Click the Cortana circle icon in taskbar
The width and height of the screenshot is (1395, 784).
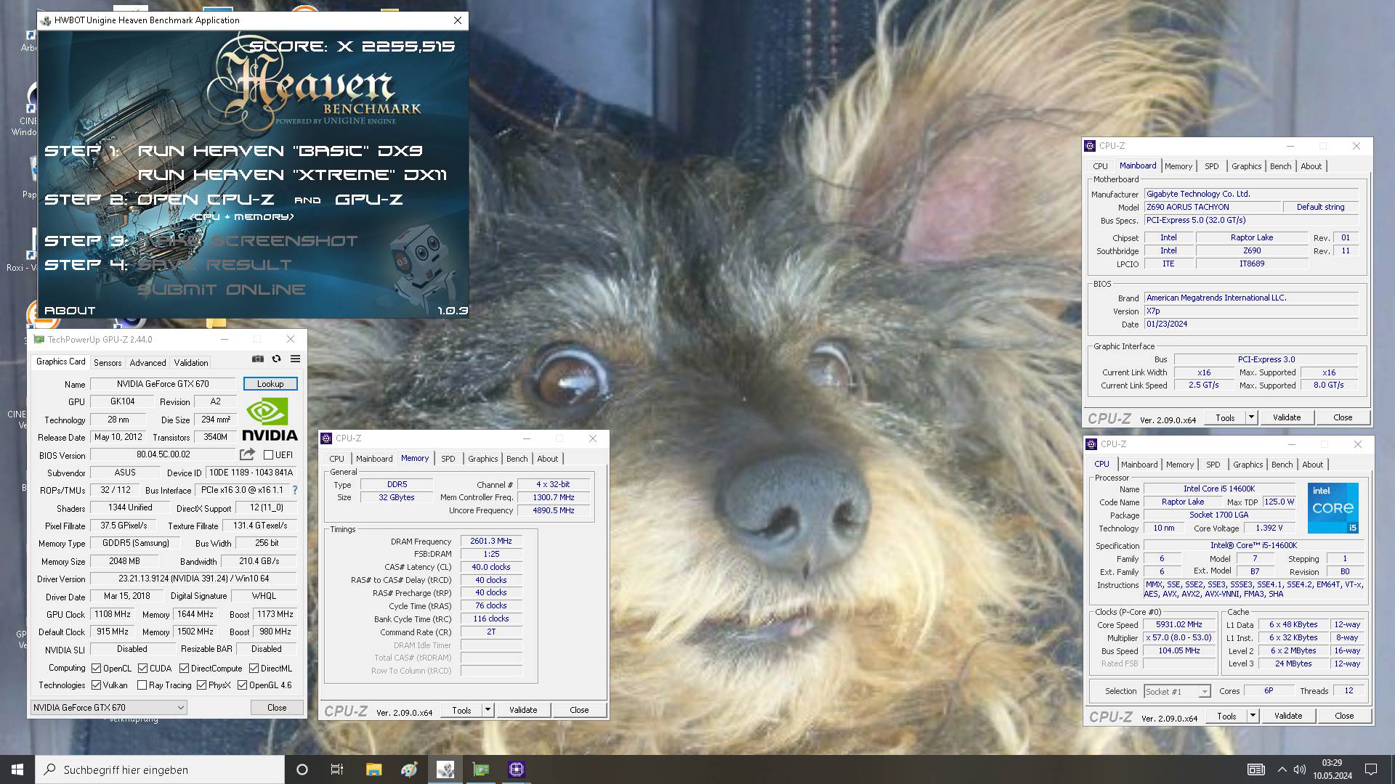(x=302, y=769)
